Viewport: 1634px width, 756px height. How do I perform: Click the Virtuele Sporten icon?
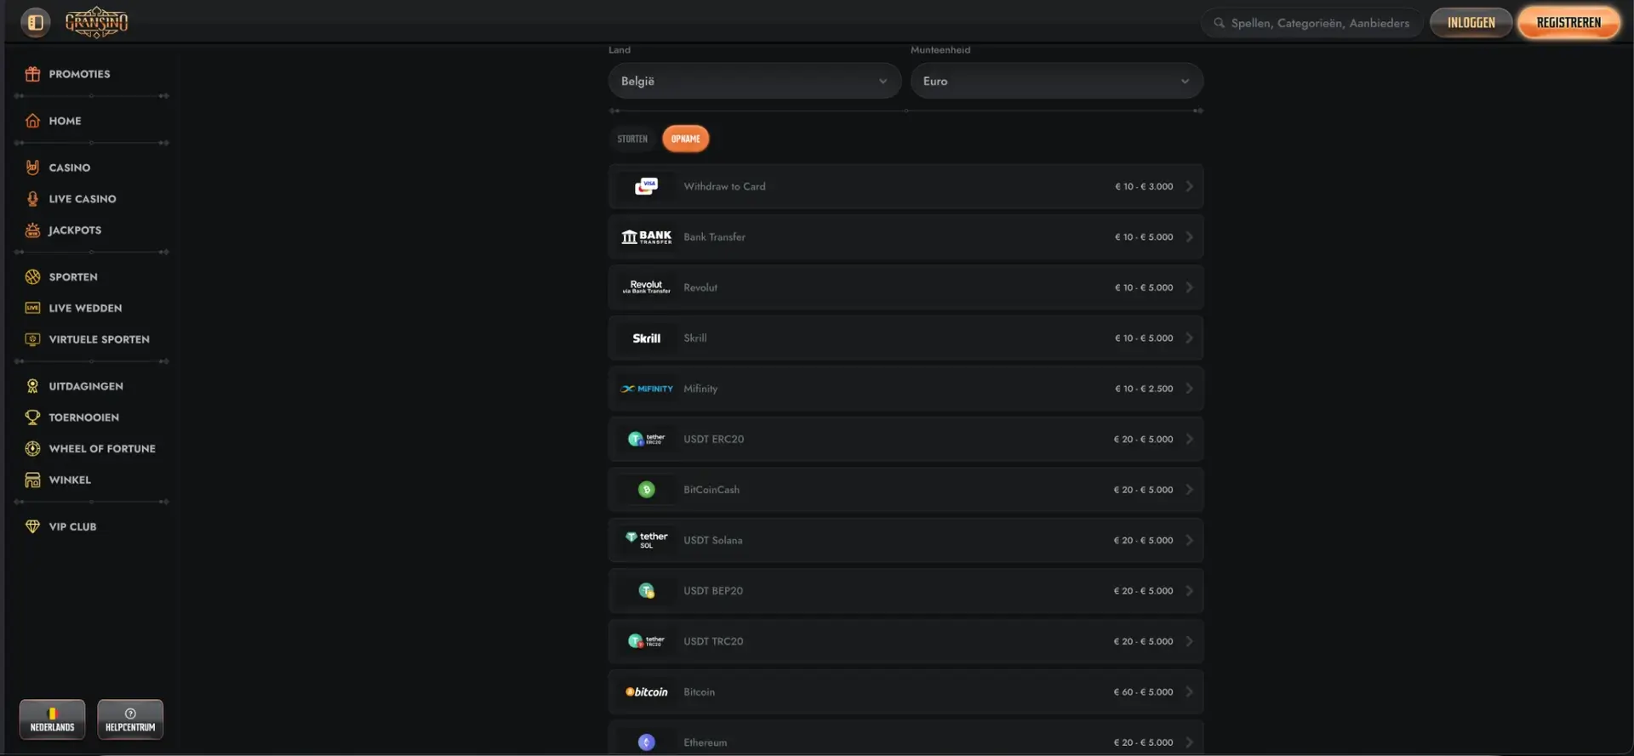click(32, 339)
